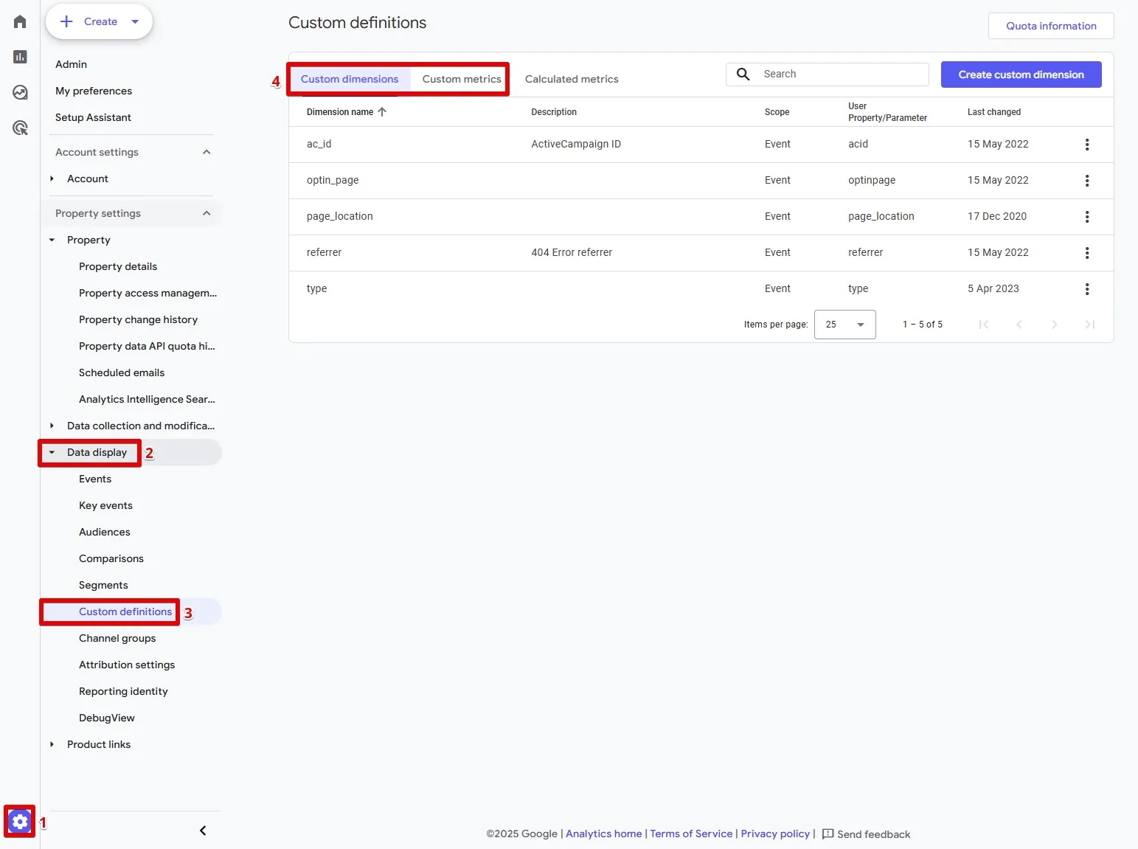
Task: Open the Home icon in left rail
Action: [x=20, y=21]
